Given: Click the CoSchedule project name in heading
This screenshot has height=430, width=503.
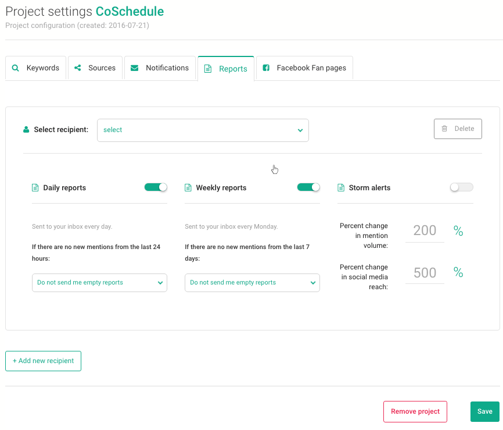Looking at the screenshot, I should pos(130,12).
